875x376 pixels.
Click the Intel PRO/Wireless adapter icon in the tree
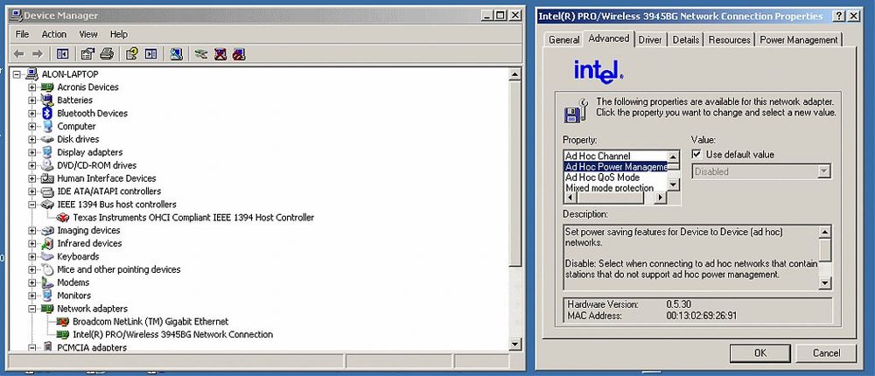(63, 335)
